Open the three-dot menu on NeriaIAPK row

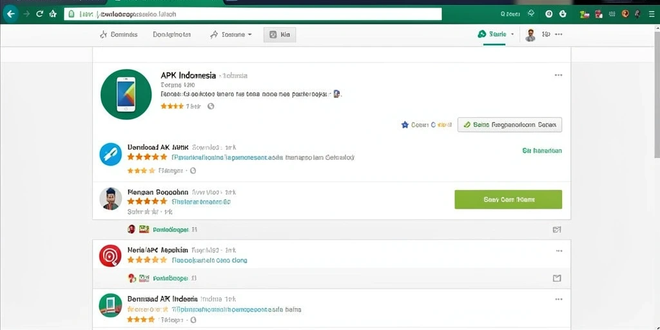pyautogui.click(x=559, y=251)
